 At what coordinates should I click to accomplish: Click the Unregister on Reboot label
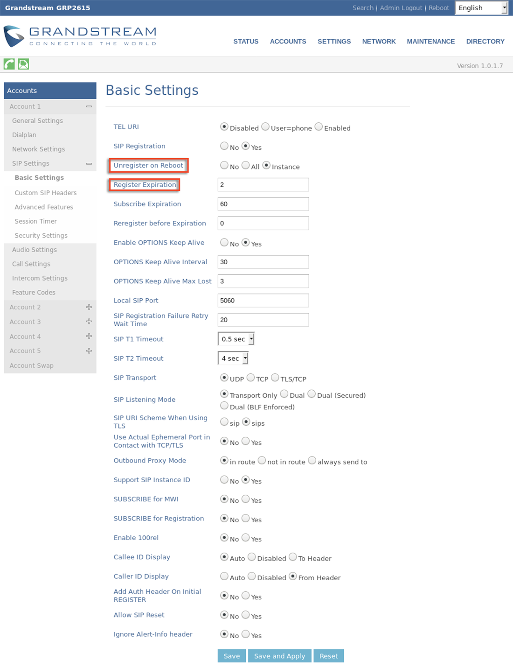click(148, 165)
